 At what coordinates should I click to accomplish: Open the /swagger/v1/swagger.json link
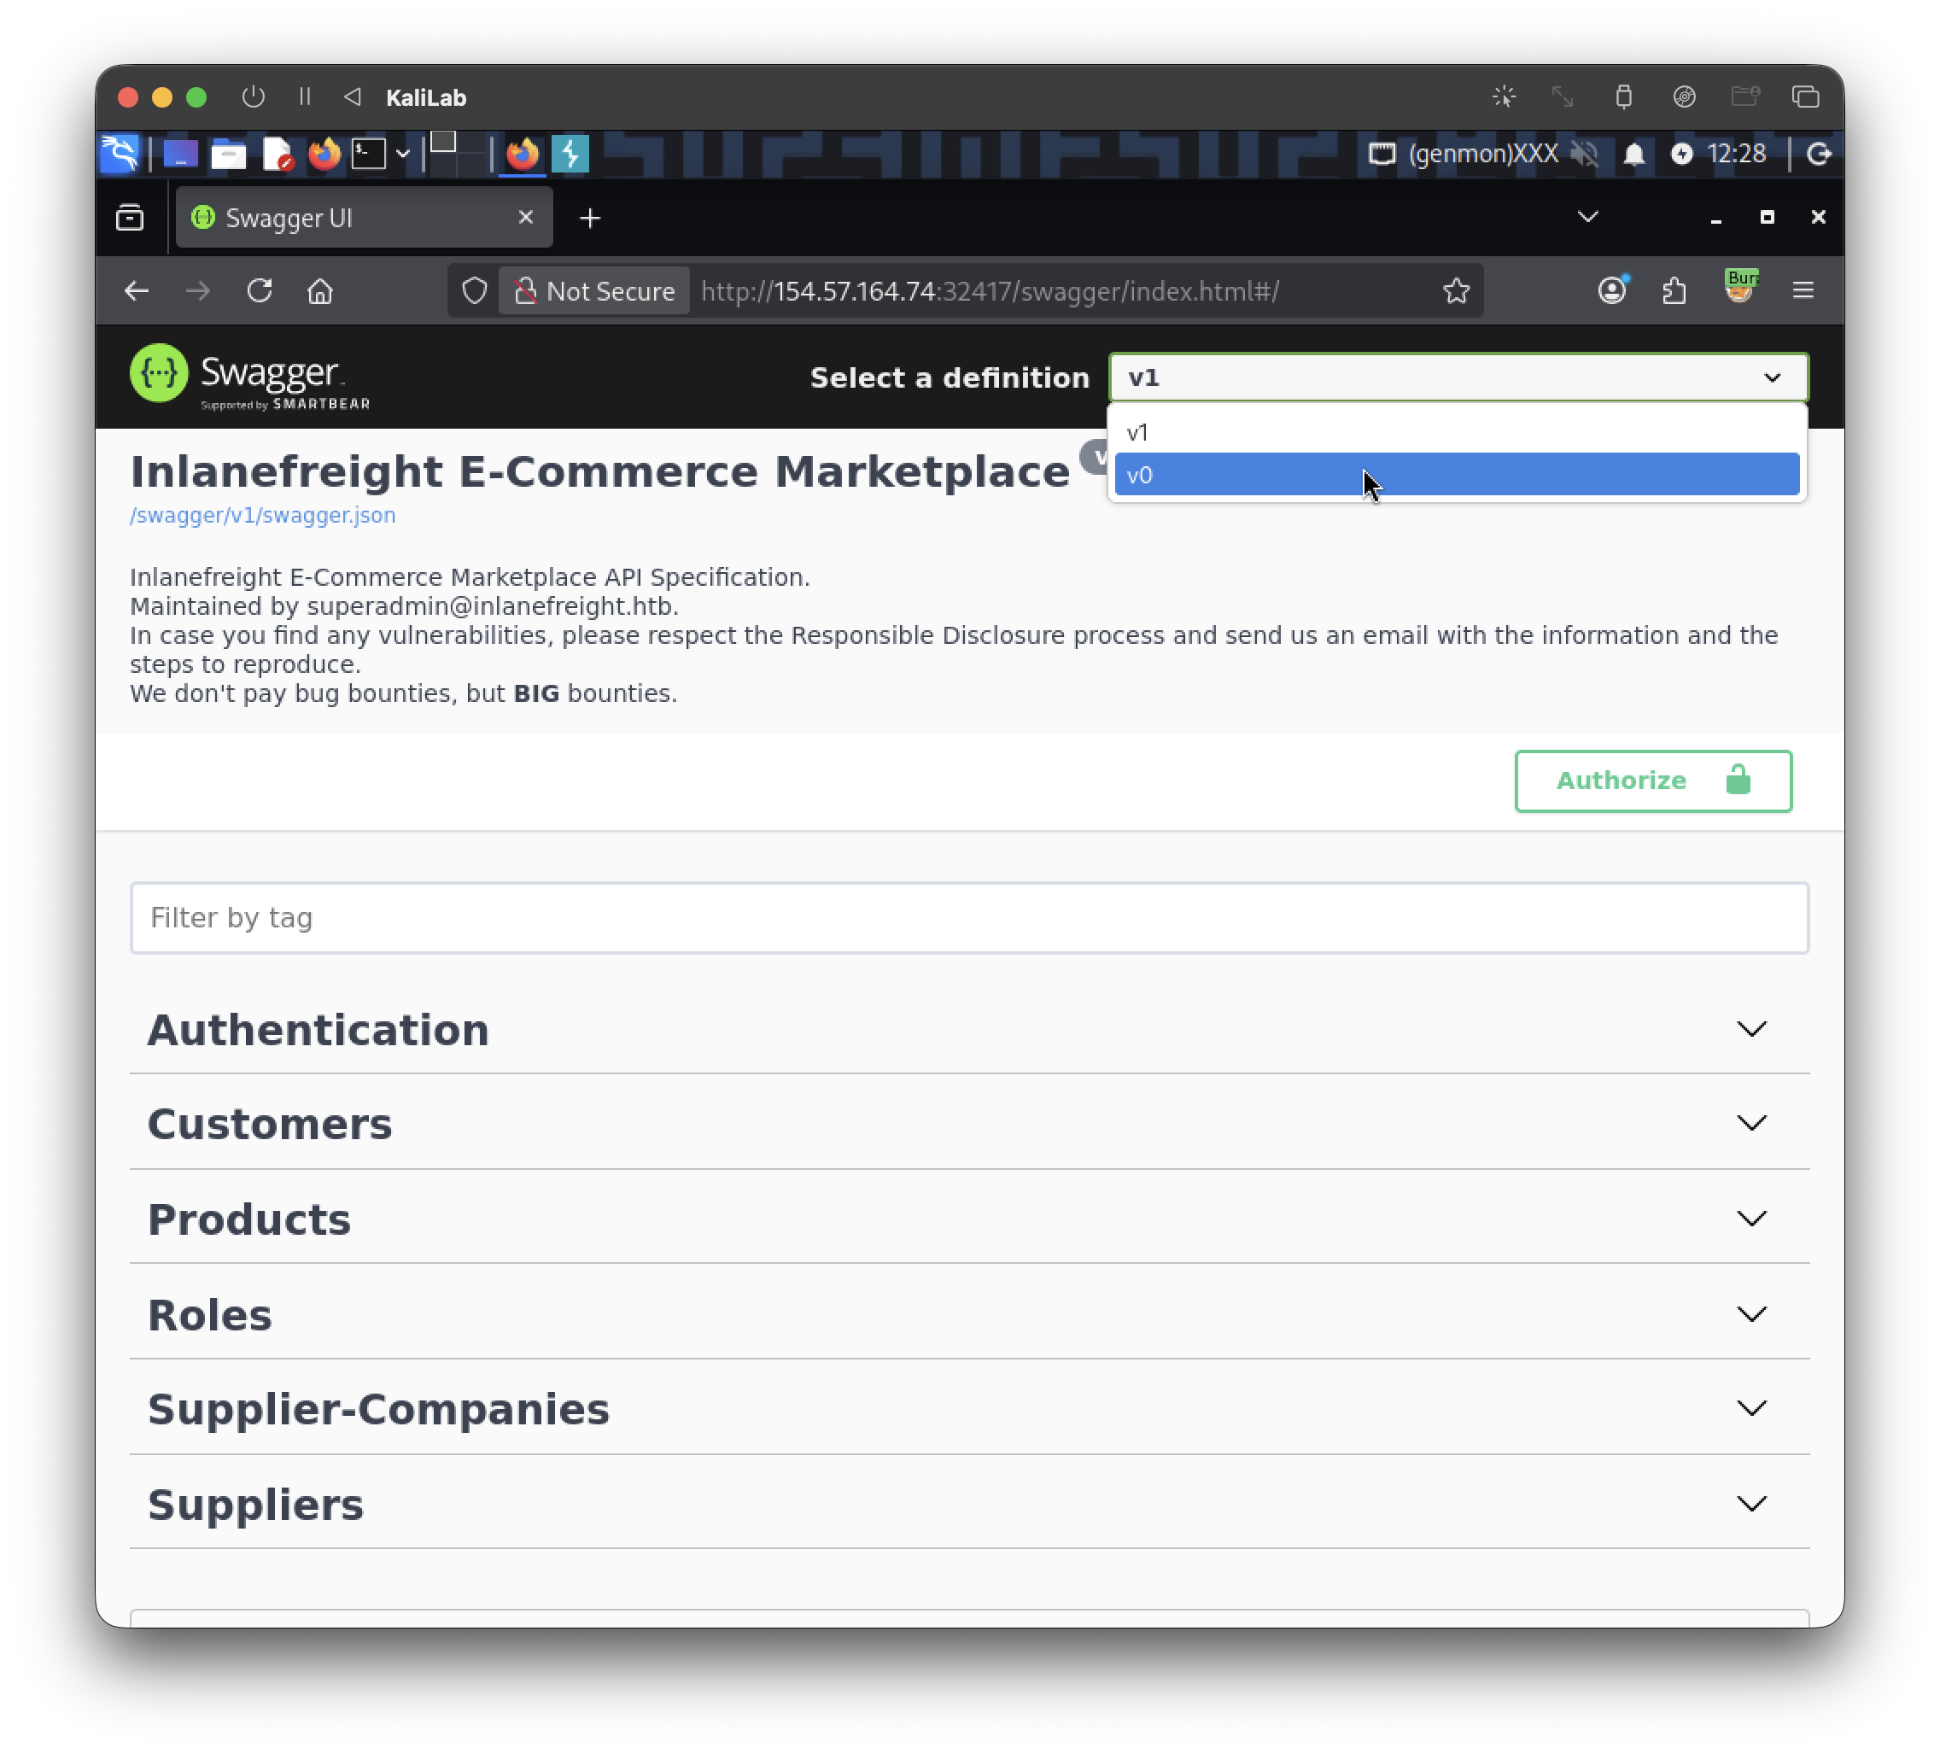tap(263, 515)
